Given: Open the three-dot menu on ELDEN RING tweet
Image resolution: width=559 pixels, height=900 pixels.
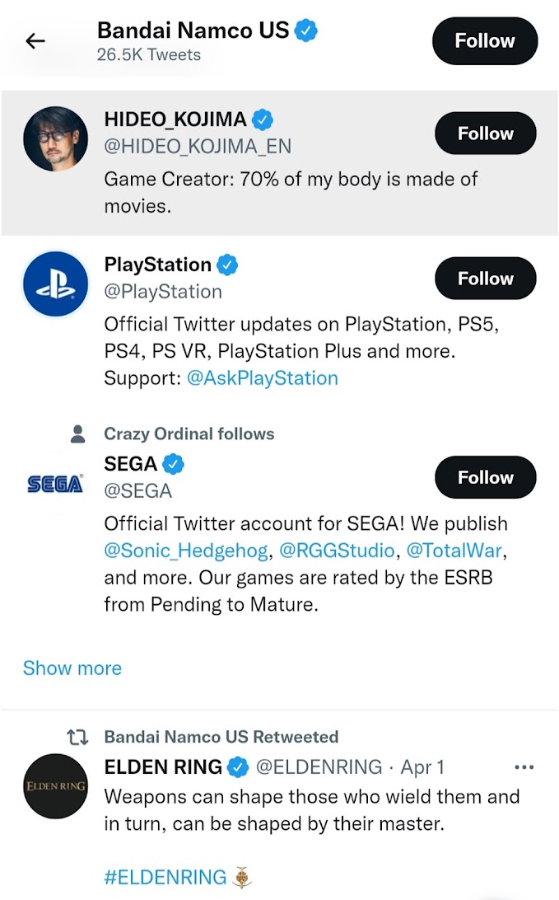Looking at the screenshot, I should [524, 767].
